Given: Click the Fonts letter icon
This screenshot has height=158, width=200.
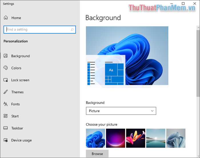Looking at the screenshot, I should click(5, 104).
